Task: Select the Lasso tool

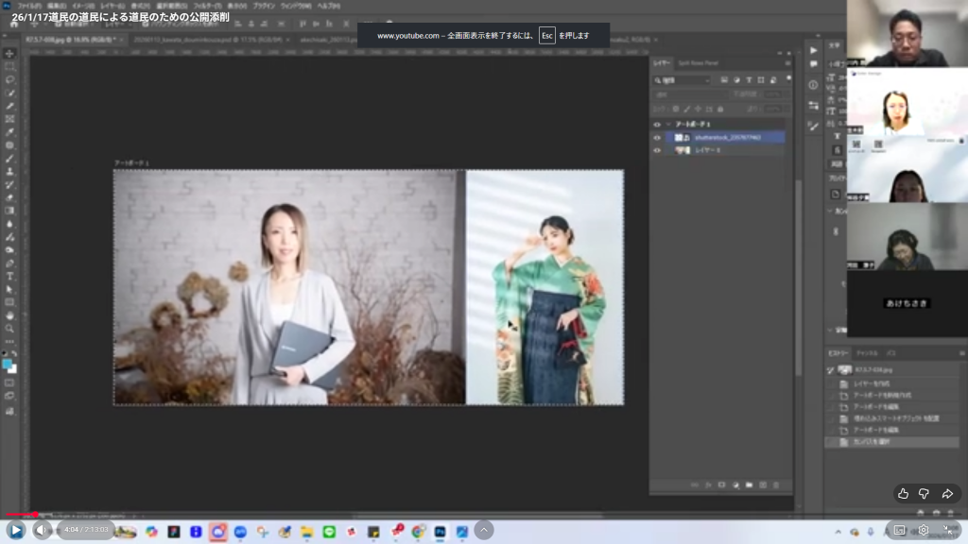Action: [10, 79]
